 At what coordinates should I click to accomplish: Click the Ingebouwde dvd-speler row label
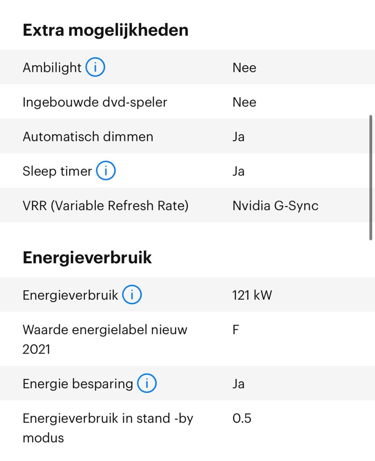click(95, 102)
